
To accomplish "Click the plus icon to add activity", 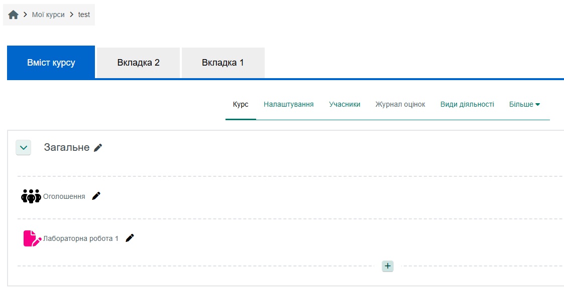I will tap(387, 266).
